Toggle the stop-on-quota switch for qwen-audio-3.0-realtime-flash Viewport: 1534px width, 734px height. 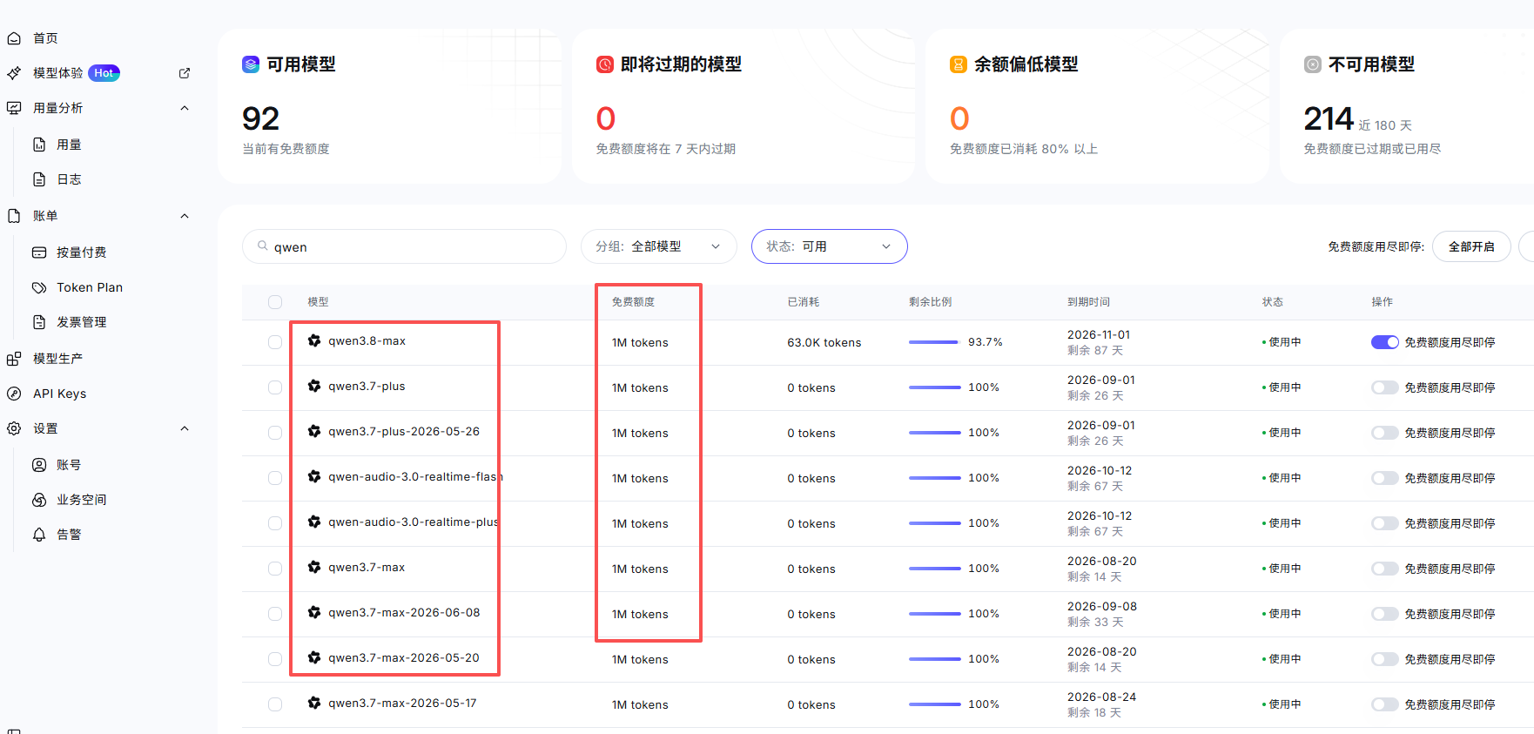tap(1385, 478)
